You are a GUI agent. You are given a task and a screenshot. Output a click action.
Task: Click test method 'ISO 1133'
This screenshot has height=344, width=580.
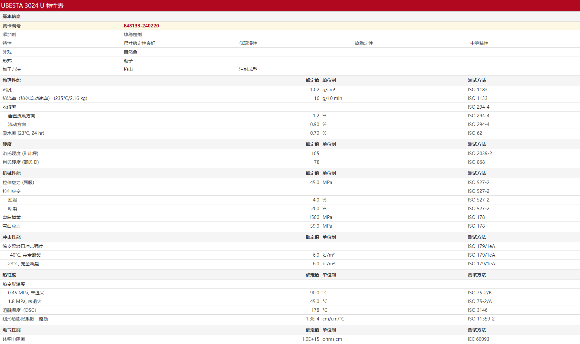click(478, 98)
